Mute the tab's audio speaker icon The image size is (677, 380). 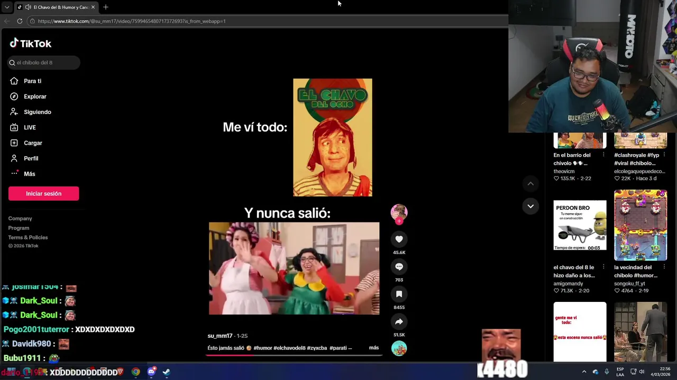click(x=28, y=7)
